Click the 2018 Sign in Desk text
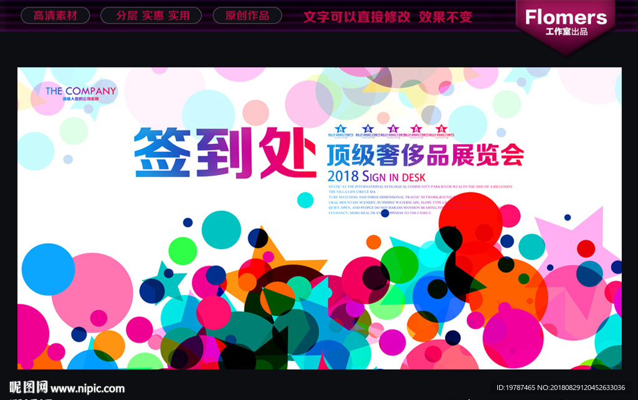The height and width of the screenshot is (400, 638). pyautogui.click(x=376, y=176)
